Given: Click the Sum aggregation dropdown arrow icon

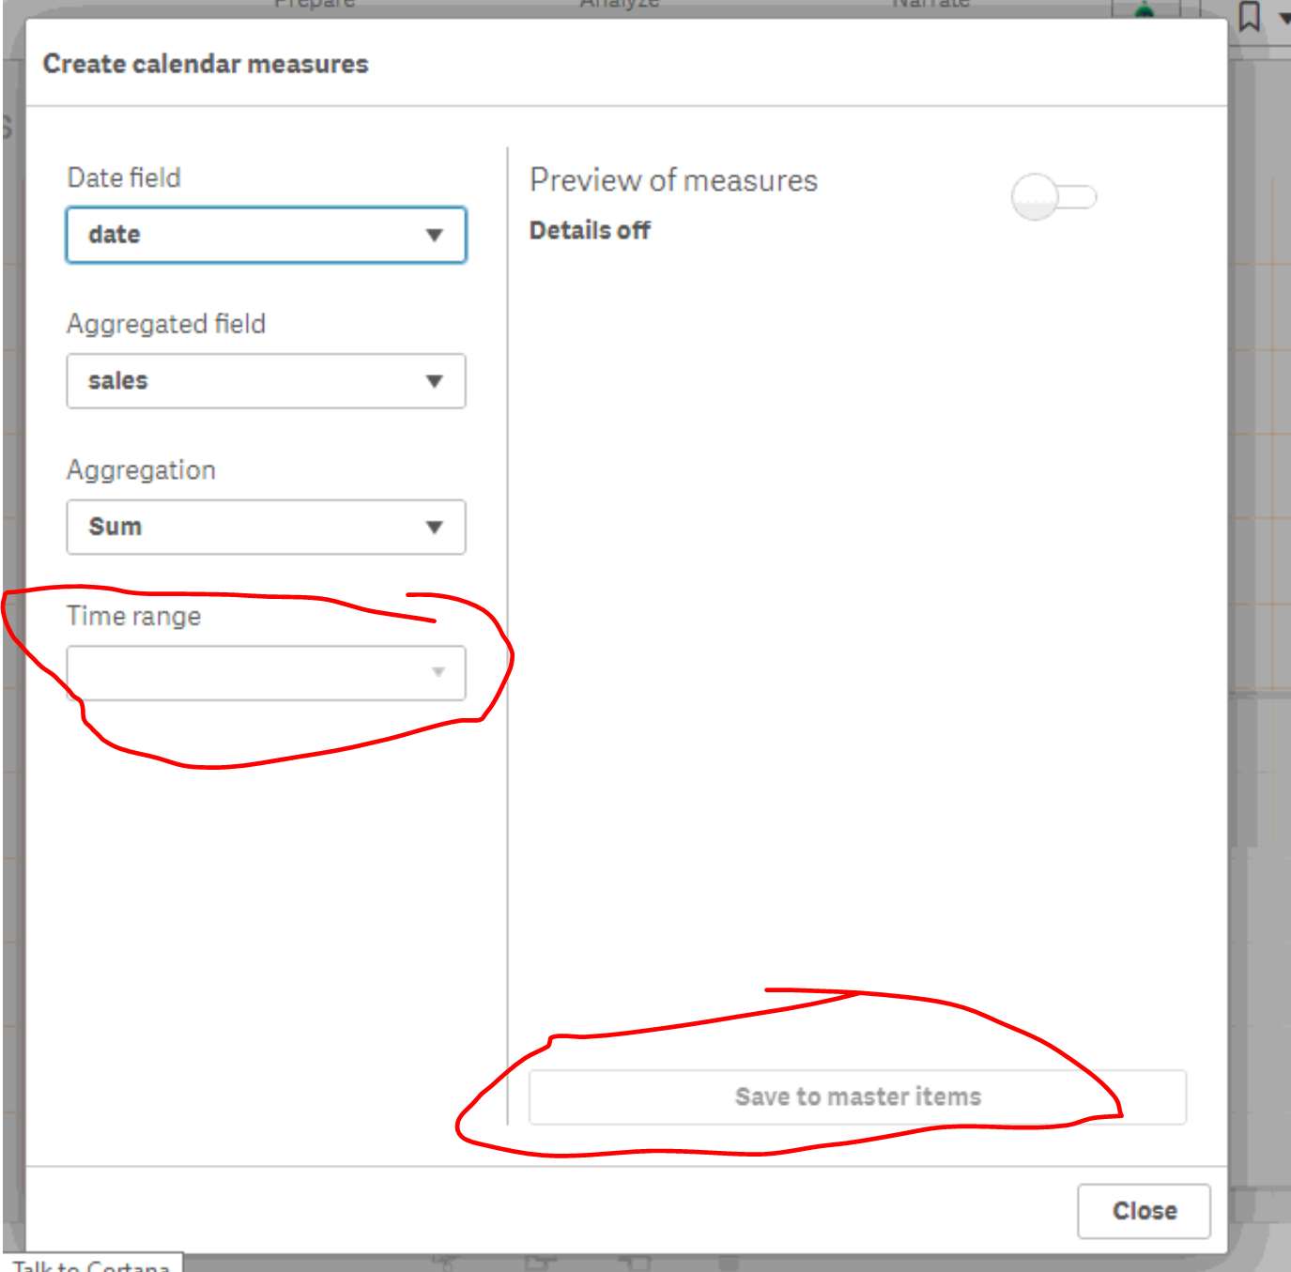Looking at the screenshot, I should tap(435, 528).
